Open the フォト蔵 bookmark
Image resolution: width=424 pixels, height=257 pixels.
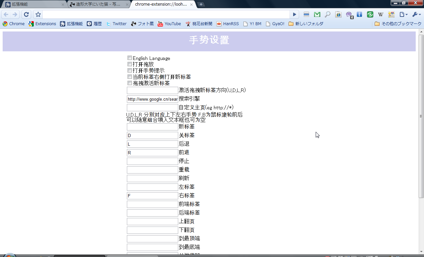click(x=142, y=24)
